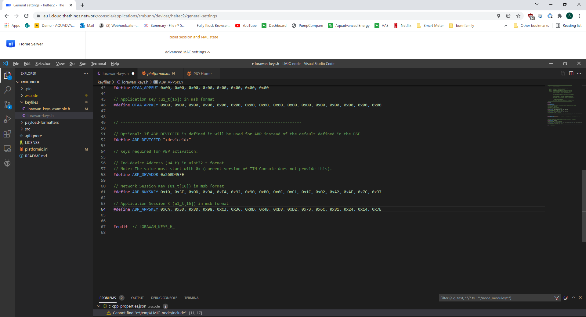586x317 pixels.
Task: Open PlatformIO alien icon in activity bar
Action: 7,163
